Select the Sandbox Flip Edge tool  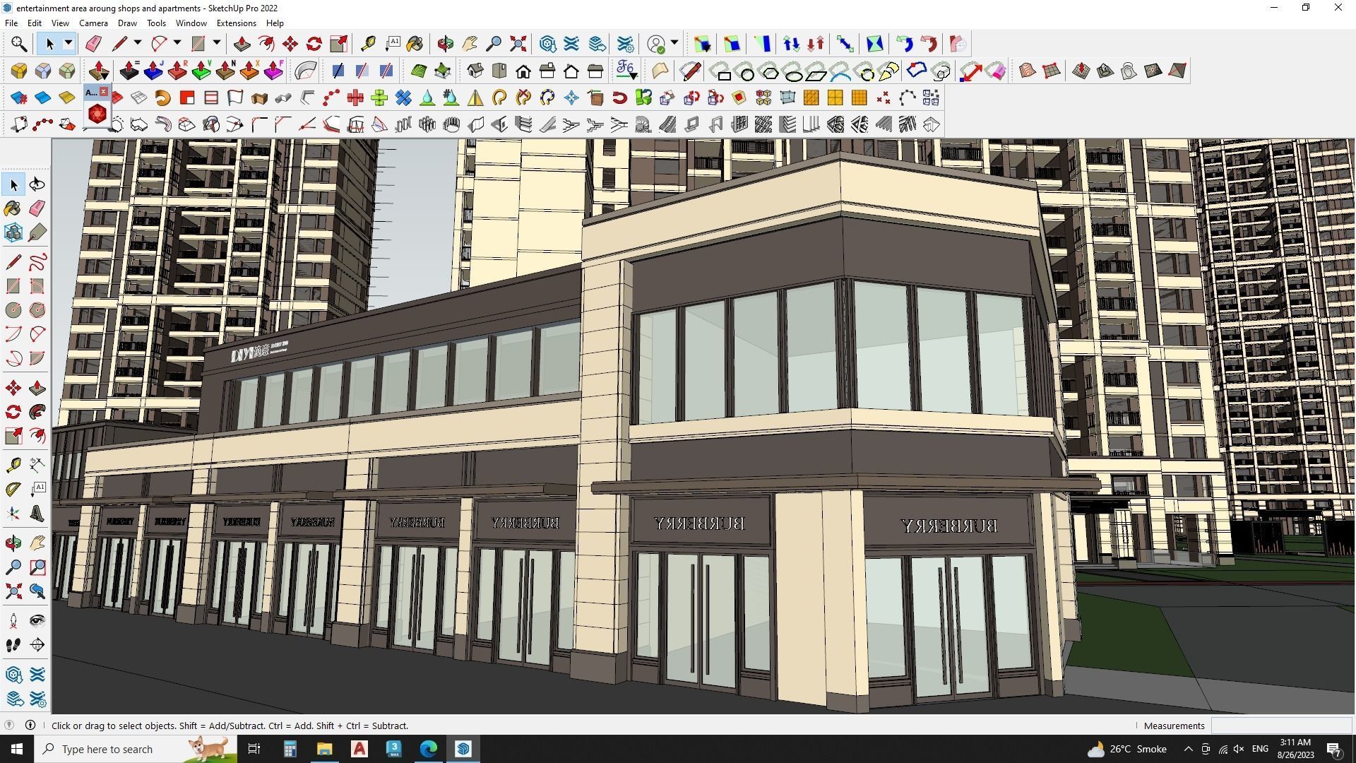click(1177, 71)
